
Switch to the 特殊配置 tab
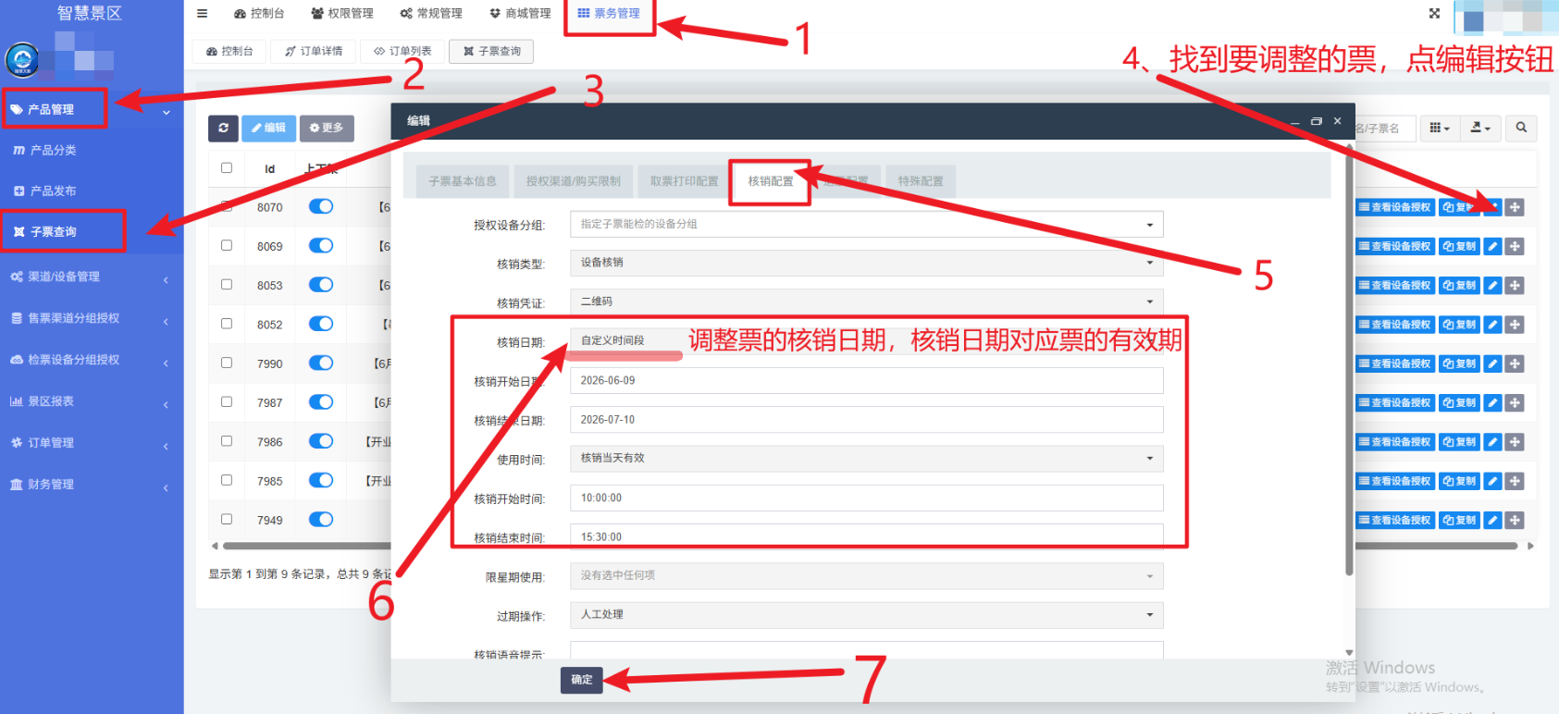pos(921,181)
